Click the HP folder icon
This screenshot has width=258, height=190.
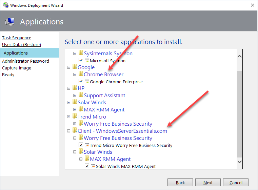(75, 88)
